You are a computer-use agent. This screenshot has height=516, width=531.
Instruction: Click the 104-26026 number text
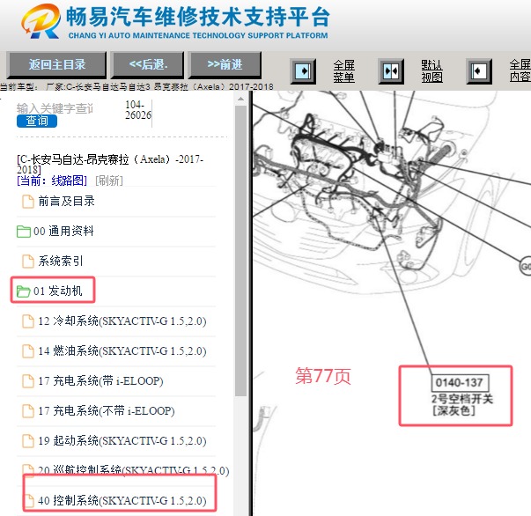pyautogui.click(x=138, y=110)
